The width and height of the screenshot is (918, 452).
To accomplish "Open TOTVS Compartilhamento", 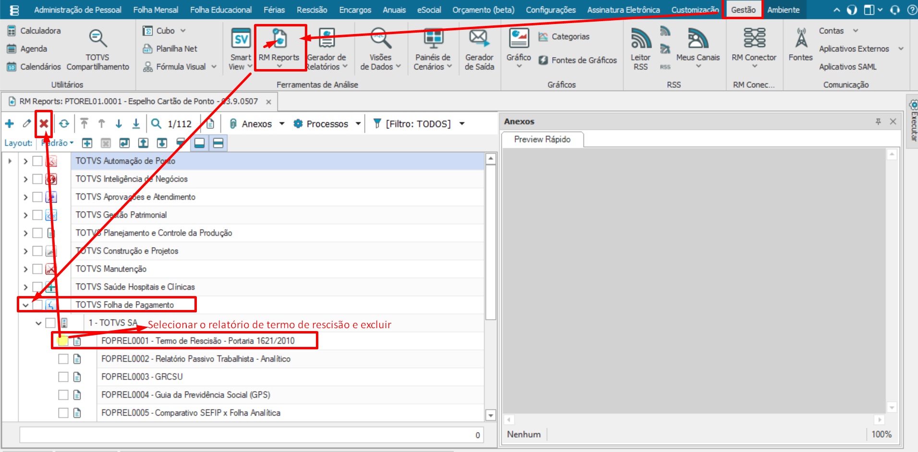I will click(97, 50).
